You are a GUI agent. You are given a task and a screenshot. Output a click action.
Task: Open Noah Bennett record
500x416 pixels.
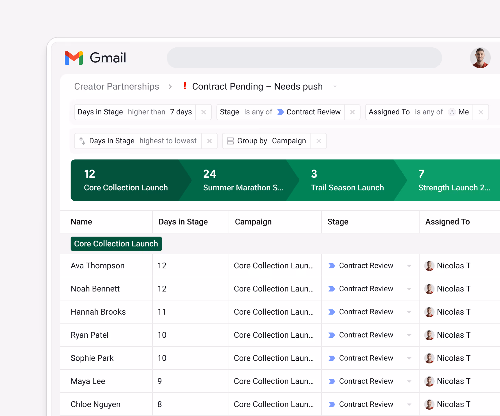(x=95, y=289)
